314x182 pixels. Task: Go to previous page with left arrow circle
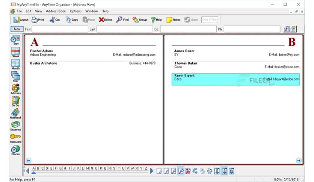click(x=29, y=160)
